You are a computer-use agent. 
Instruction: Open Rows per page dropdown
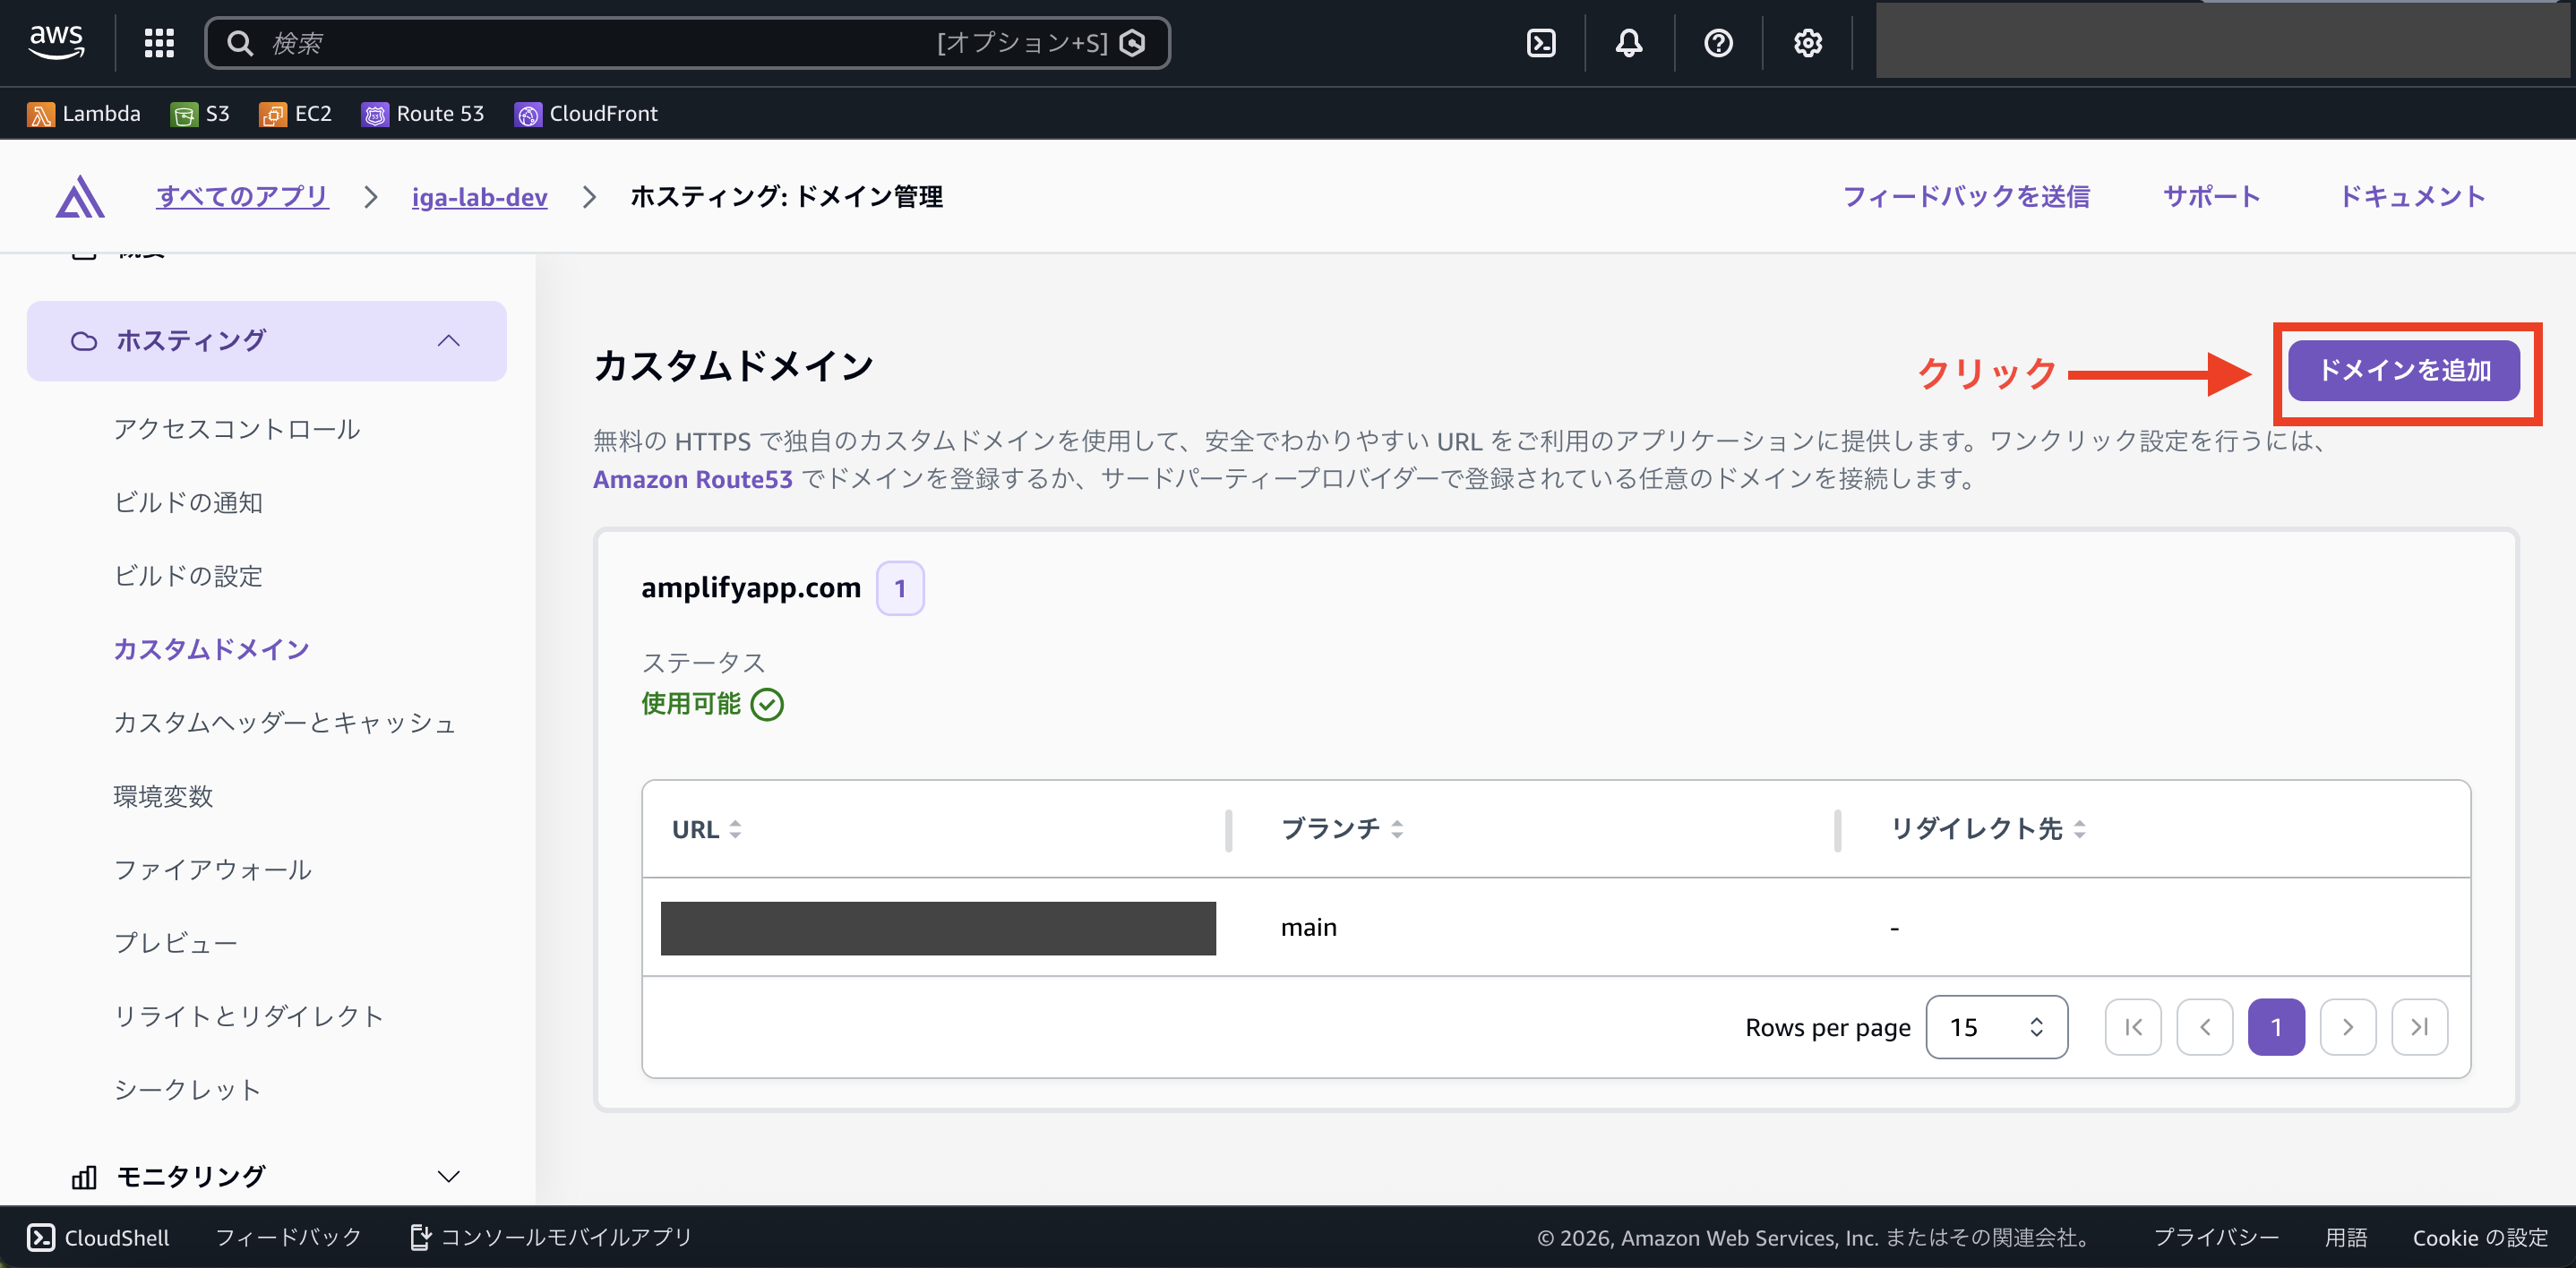click(1996, 1027)
